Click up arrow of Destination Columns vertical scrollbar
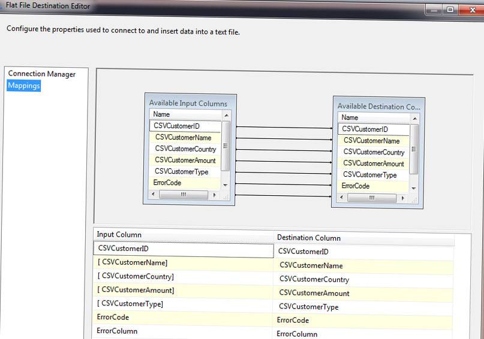The width and height of the screenshot is (484, 339). (x=415, y=119)
